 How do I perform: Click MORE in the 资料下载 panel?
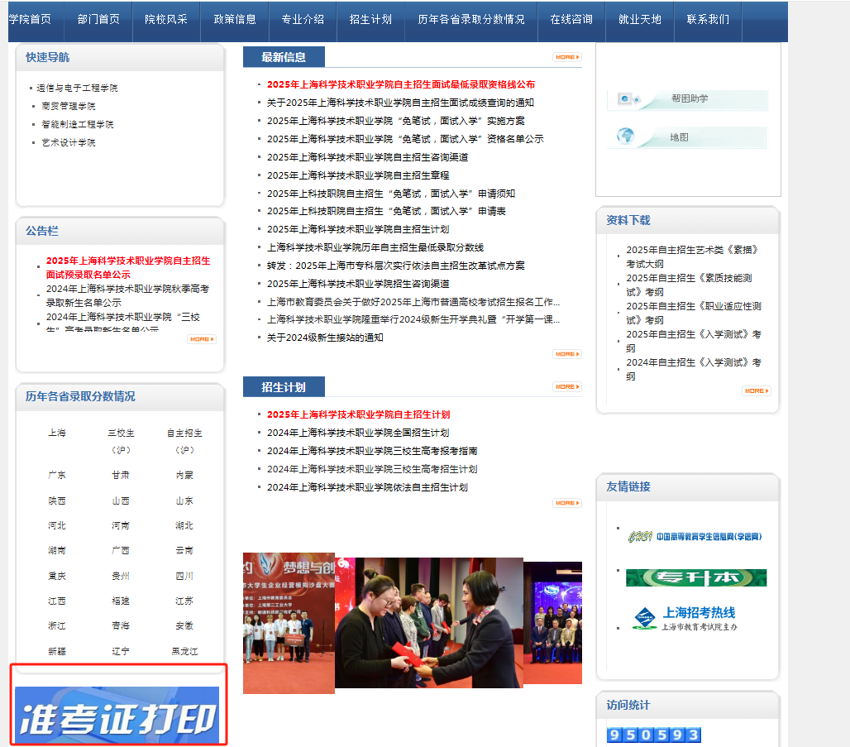(756, 390)
